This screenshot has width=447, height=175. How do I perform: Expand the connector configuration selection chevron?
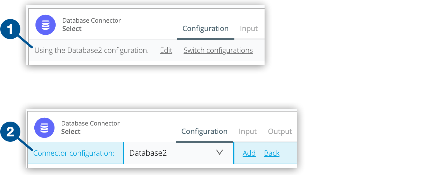click(x=220, y=153)
